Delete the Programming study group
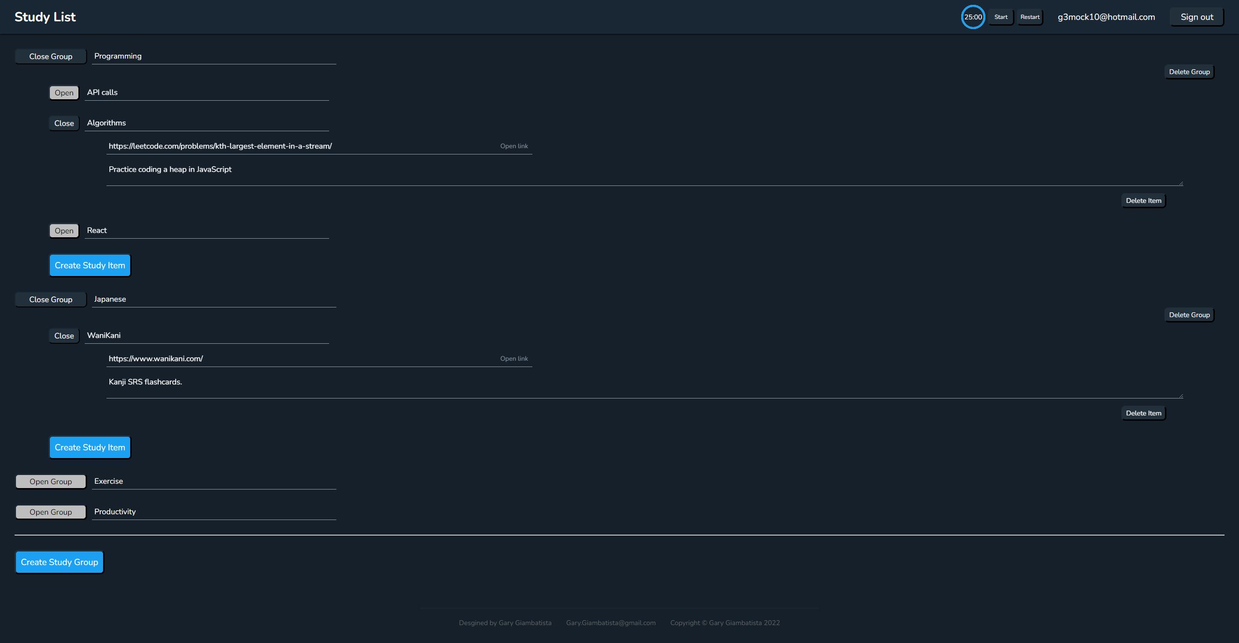1239x643 pixels. coord(1189,71)
